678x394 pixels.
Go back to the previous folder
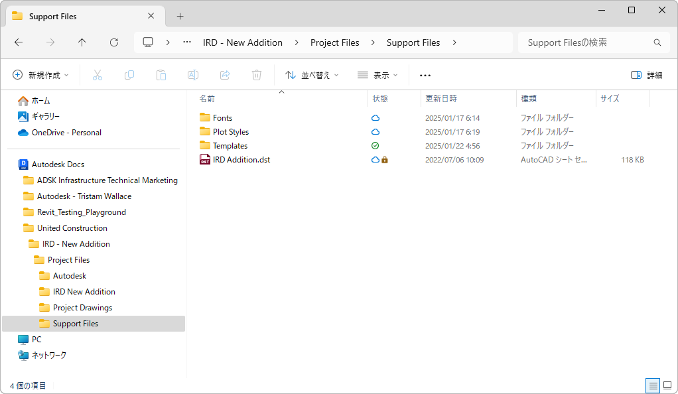[x=19, y=42]
